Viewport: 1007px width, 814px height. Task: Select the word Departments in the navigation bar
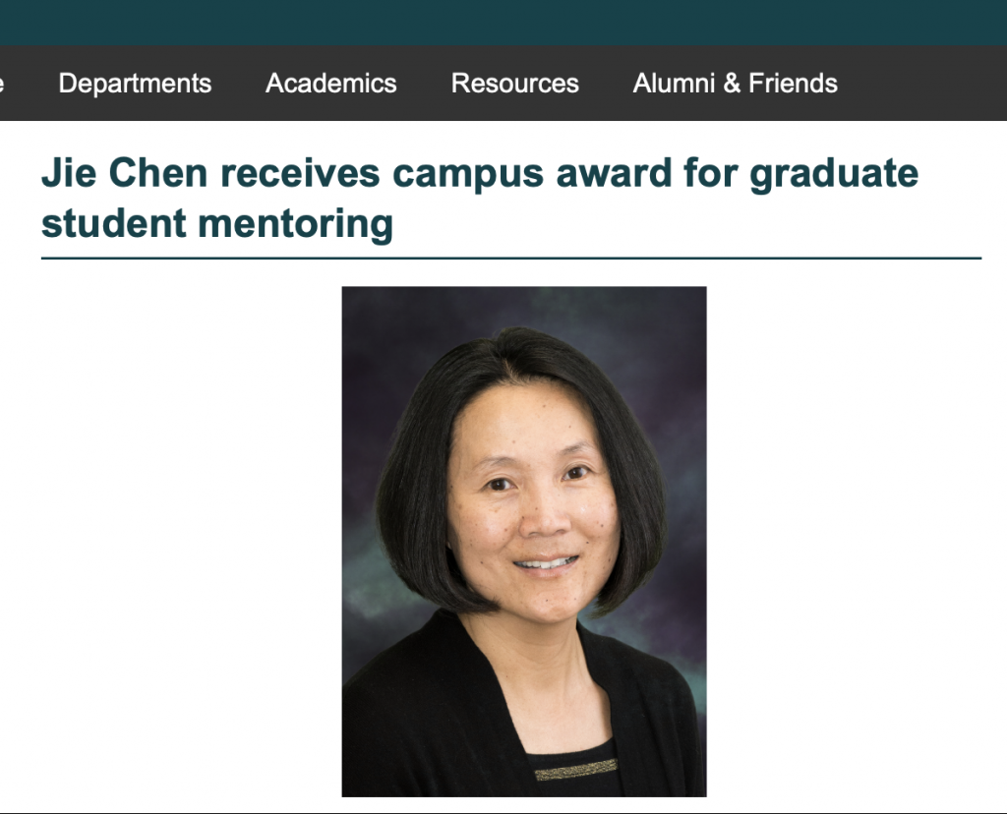pos(135,84)
